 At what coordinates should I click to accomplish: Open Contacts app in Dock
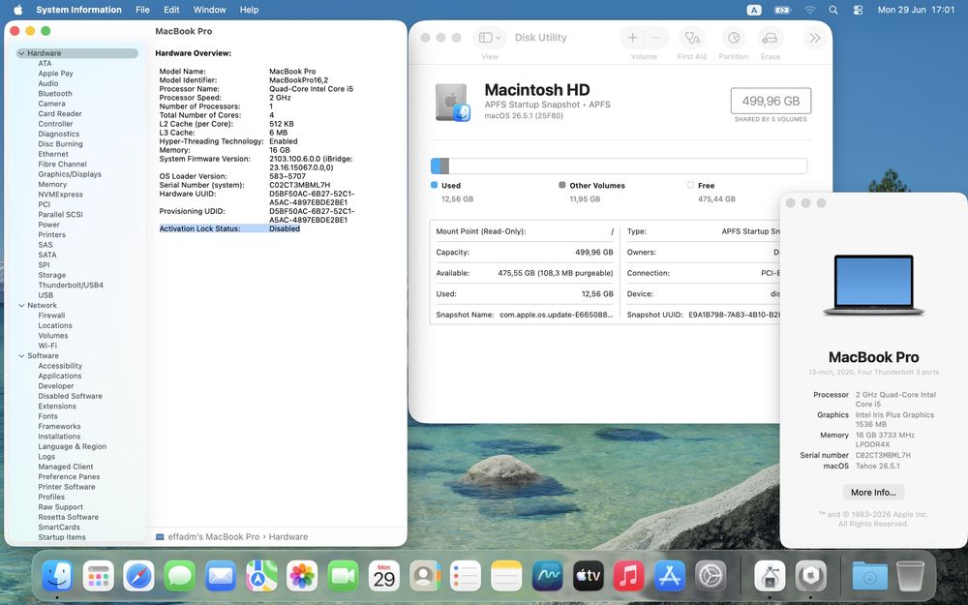point(425,576)
